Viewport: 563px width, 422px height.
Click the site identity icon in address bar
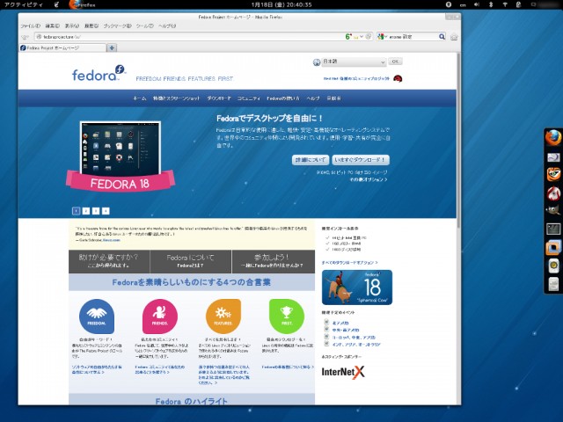(39, 37)
